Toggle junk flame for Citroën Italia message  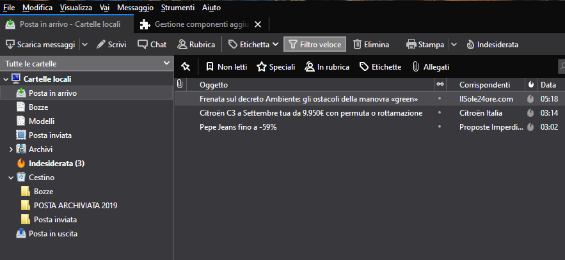coord(530,113)
